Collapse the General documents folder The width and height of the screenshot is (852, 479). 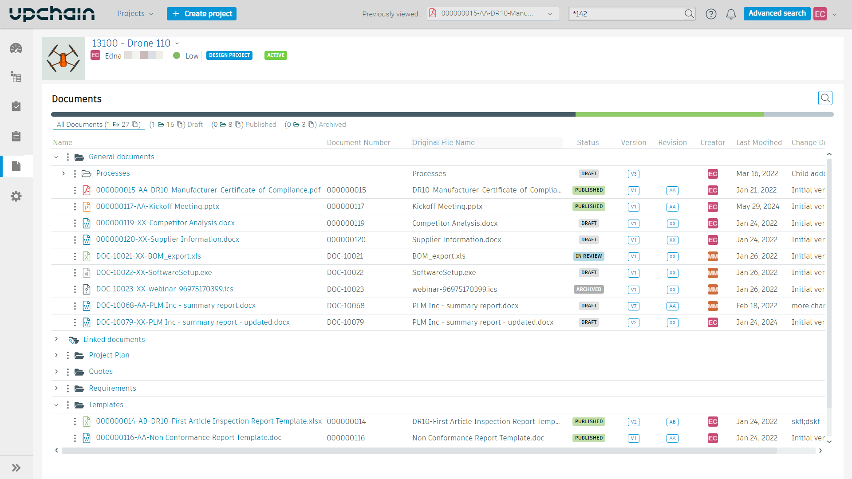[x=56, y=157]
